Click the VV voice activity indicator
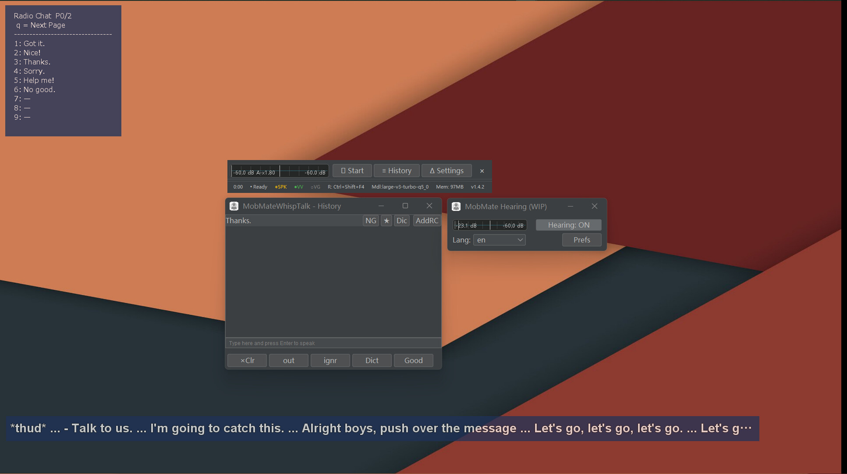 (x=299, y=186)
